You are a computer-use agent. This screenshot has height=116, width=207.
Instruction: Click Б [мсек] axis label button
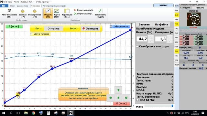click(122, 103)
